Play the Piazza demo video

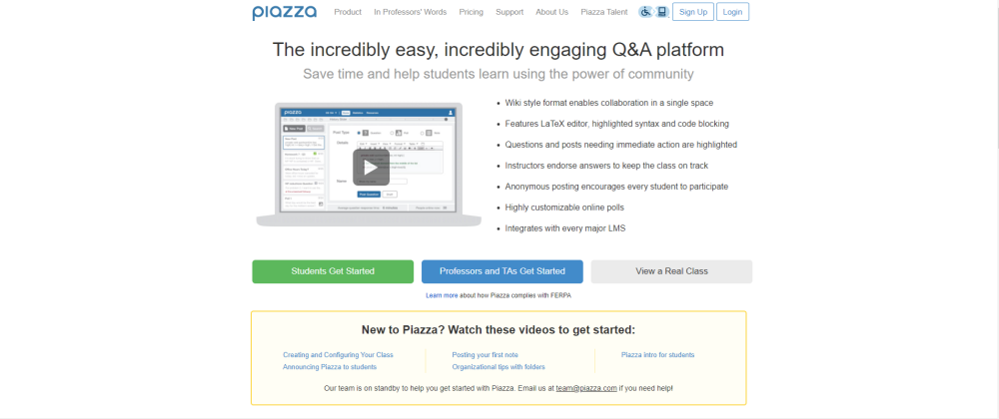tap(371, 168)
